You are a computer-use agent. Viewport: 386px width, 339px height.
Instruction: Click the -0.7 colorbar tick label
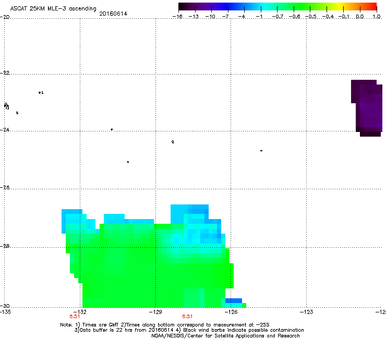point(278,17)
